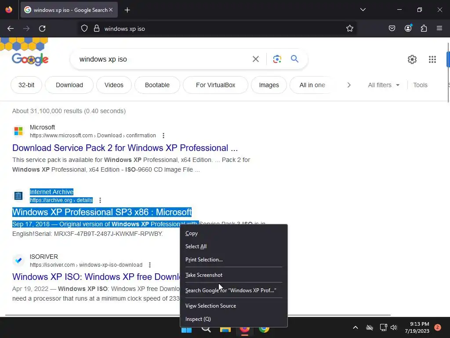Screen dimensions: 450x338
Task: Click the Google logo
Action: point(30,59)
